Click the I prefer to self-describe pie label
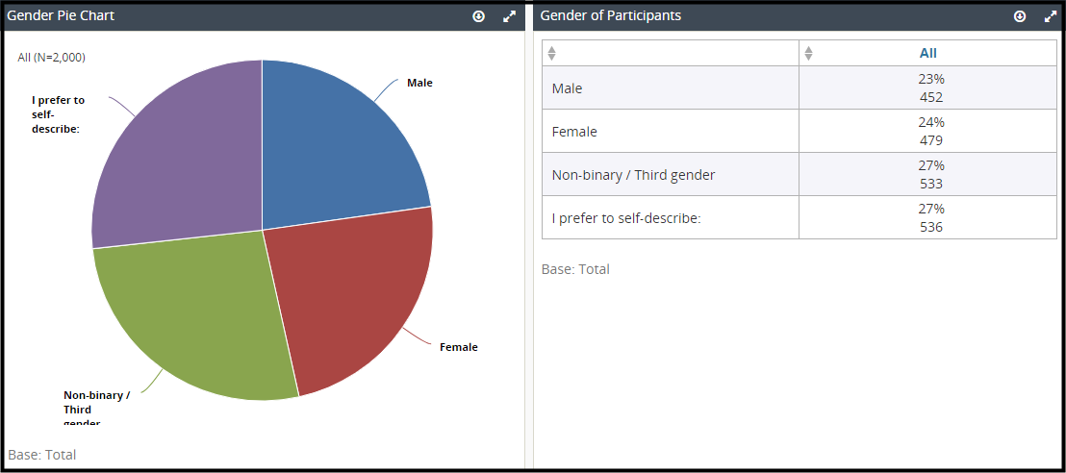Image resolution: width=1066 pixels, height=473 pixels. coord(58,114)
